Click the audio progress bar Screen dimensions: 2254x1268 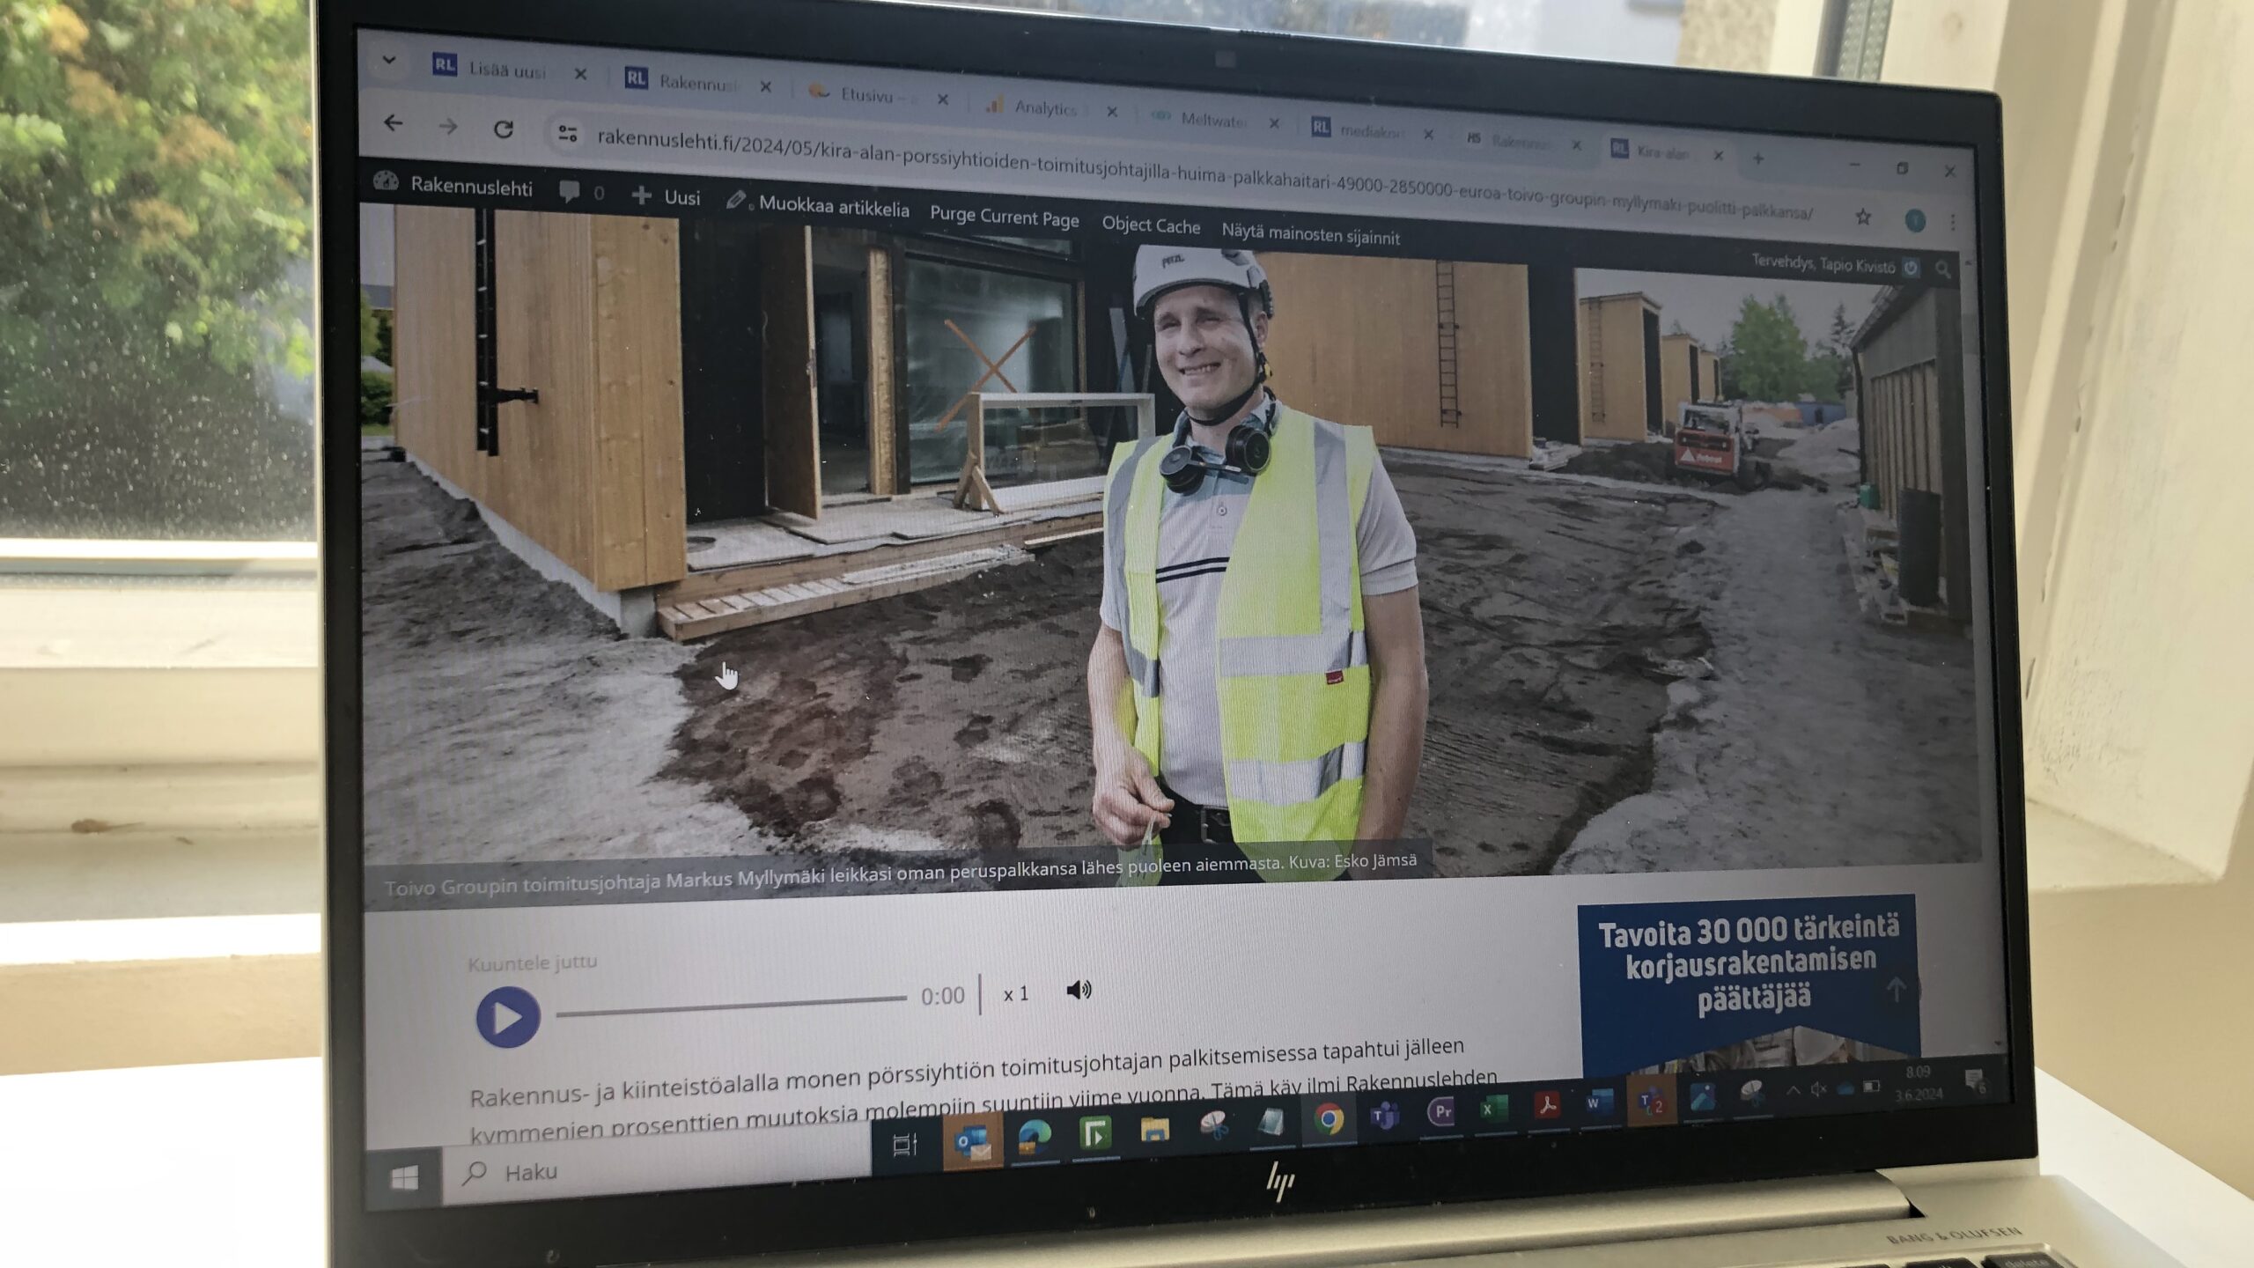click(731, 1006)
